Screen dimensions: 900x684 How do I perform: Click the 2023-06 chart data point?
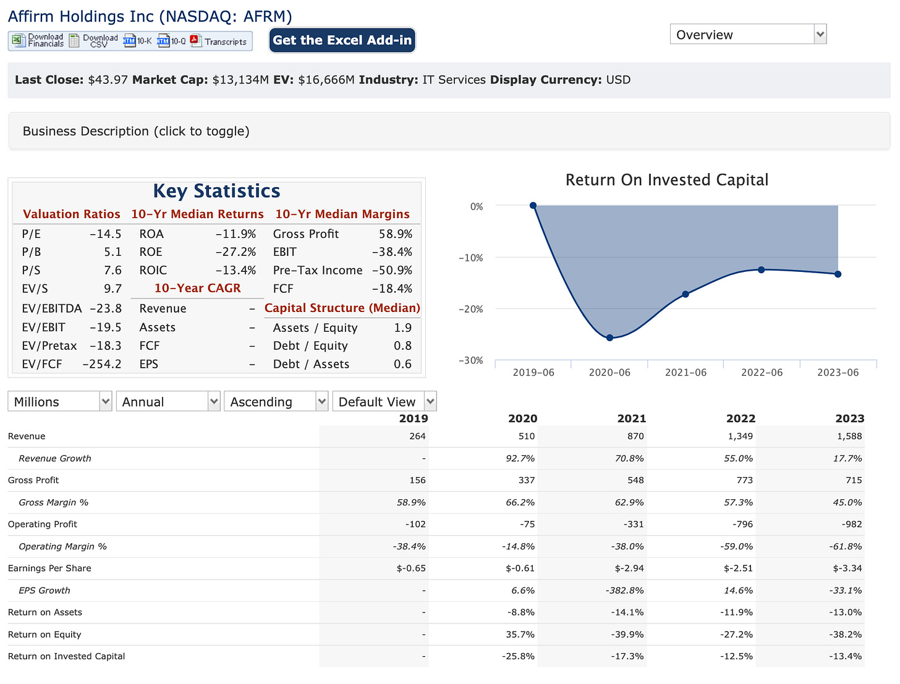click(x=838, y=274)
